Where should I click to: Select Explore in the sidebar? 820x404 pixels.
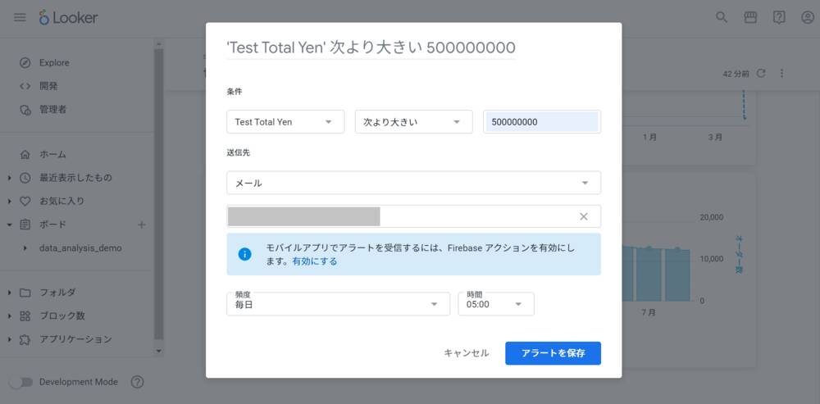[x=54, y=63]
